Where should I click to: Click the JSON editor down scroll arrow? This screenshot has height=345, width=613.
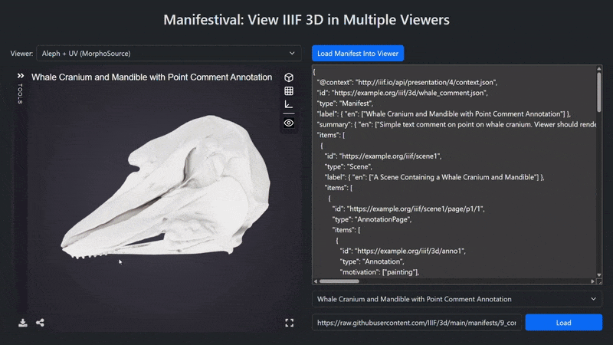[598, 275]
